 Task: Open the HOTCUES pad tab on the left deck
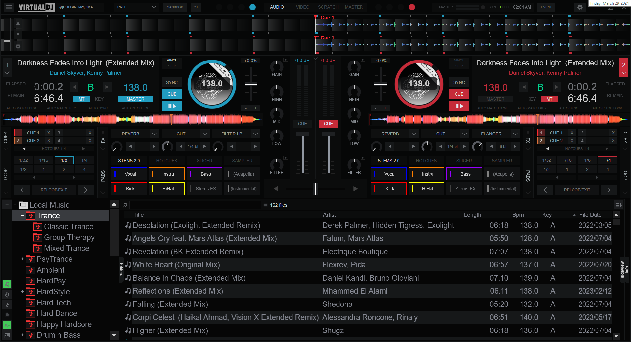167,161
